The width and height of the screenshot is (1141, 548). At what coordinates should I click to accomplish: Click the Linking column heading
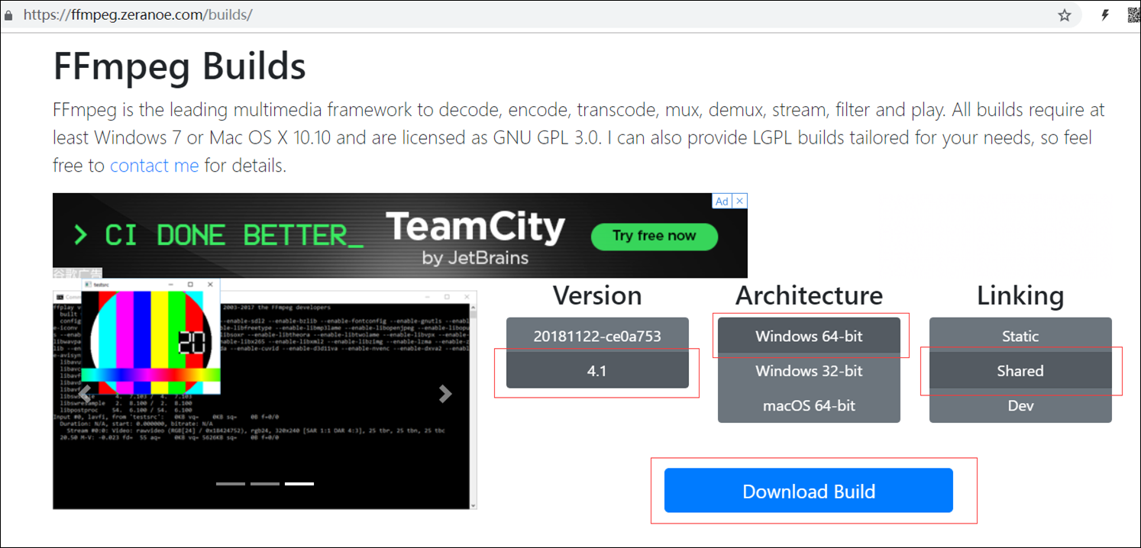[1020, 295]
